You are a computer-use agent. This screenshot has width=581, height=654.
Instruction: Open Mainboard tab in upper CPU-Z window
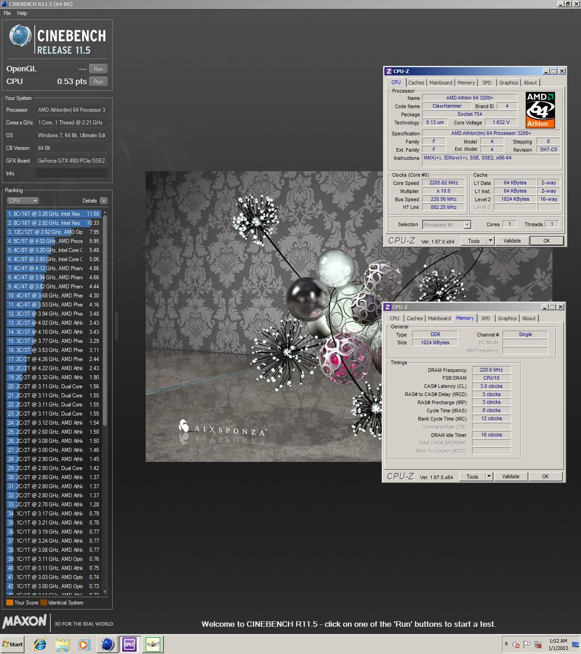click(441, 83)
